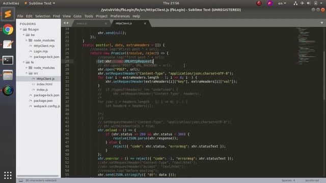Expand node_modules under be folder
The width and height of the screenshot is (326, 183).
click(26, 40)
